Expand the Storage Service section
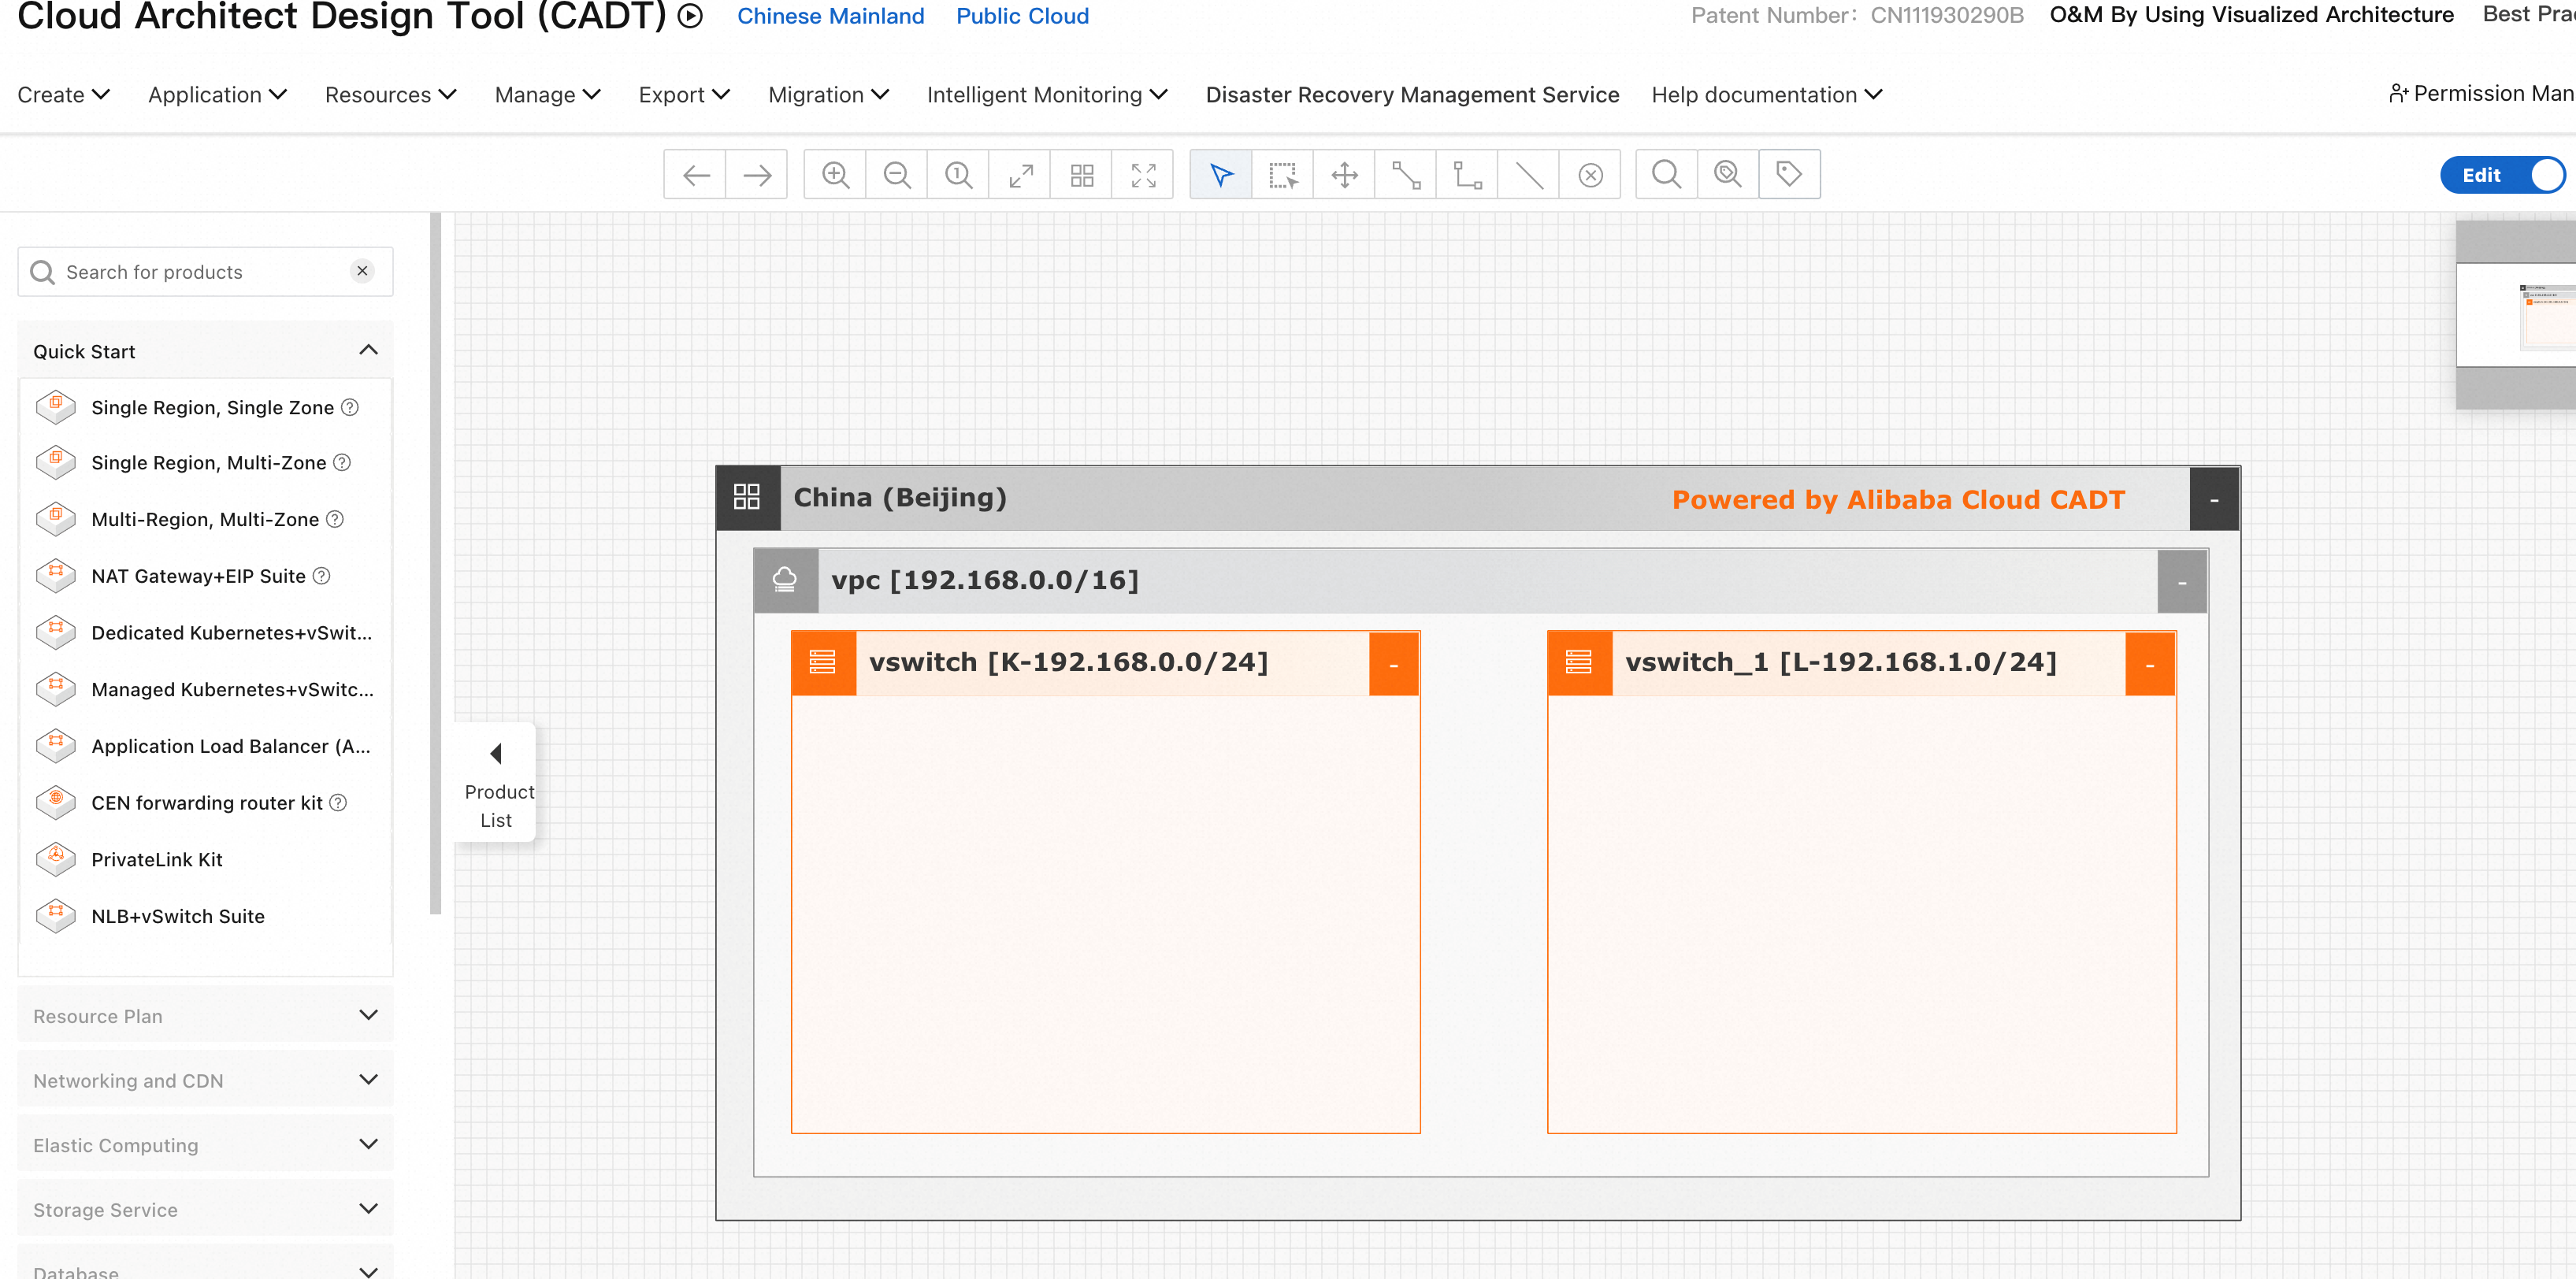Image resolution: width=2576 pixels, height=1279 pixels. click(368, 1209)
